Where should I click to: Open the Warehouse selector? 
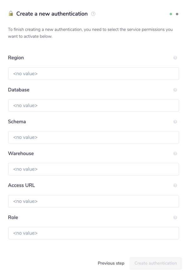click(x=93, y=169)
